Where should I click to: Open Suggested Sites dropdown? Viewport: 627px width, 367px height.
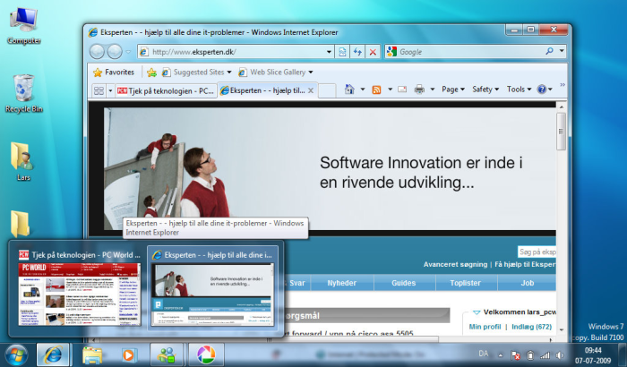coord(197,73)
